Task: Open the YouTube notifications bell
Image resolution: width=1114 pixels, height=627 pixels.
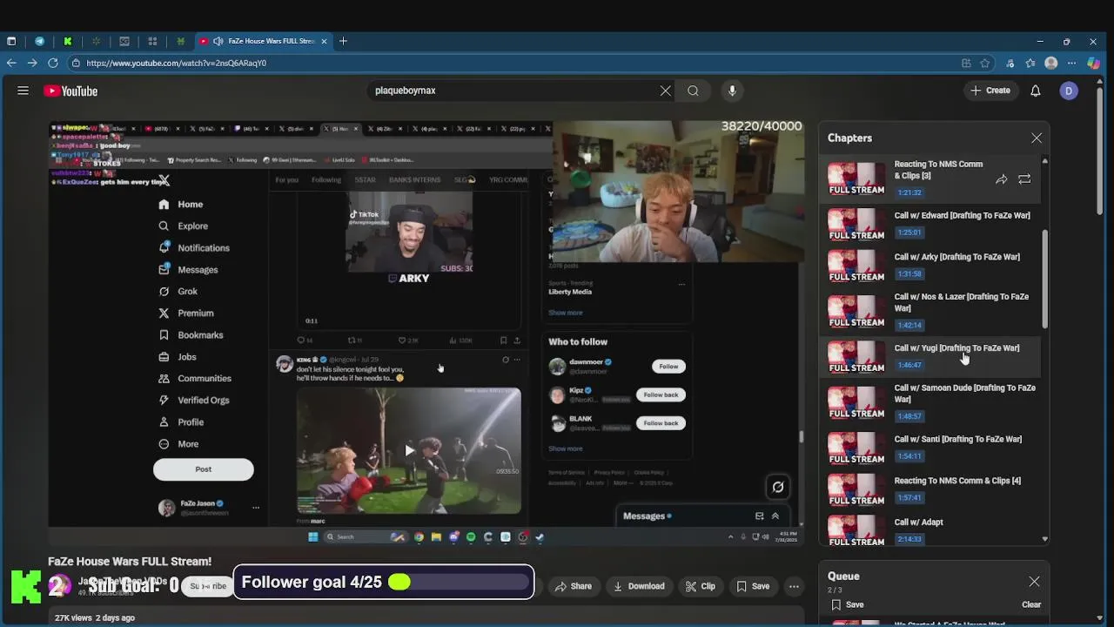Action: pyautogui.click(x=1036, y=91)
